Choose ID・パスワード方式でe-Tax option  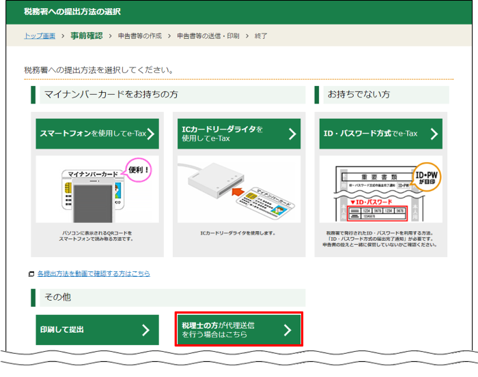(x=380, y=134)
